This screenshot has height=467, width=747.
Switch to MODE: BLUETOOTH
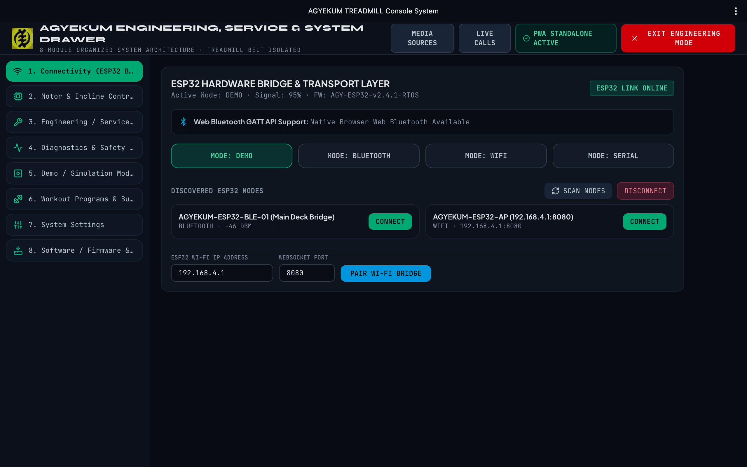pos(359,156)
